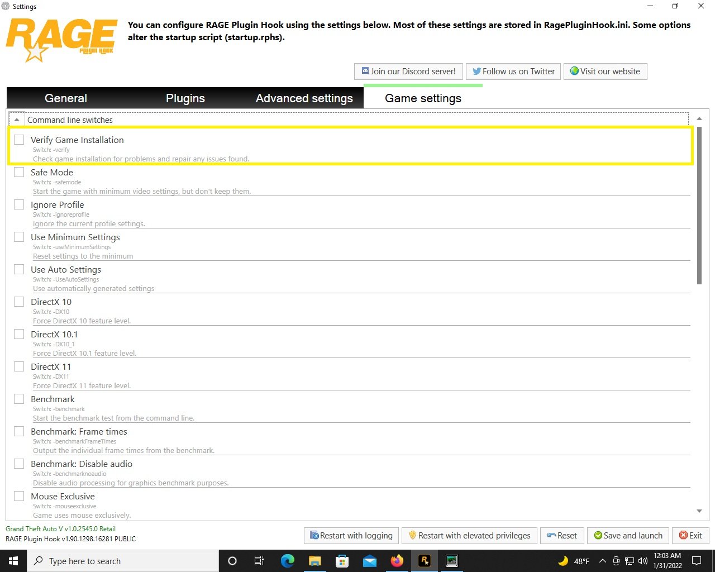
Task: Open the Mail app from the taskbar
Action: (x=370, y=561)
